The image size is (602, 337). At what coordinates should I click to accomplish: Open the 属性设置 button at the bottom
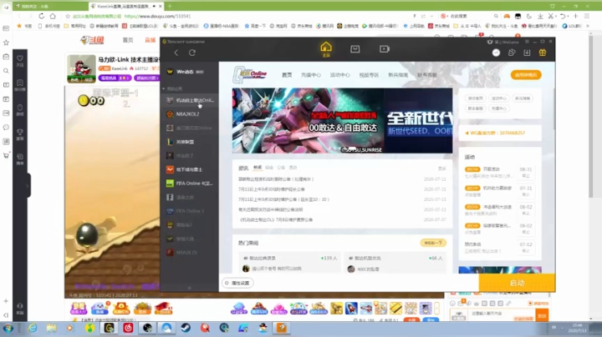[x=237, y=283]
